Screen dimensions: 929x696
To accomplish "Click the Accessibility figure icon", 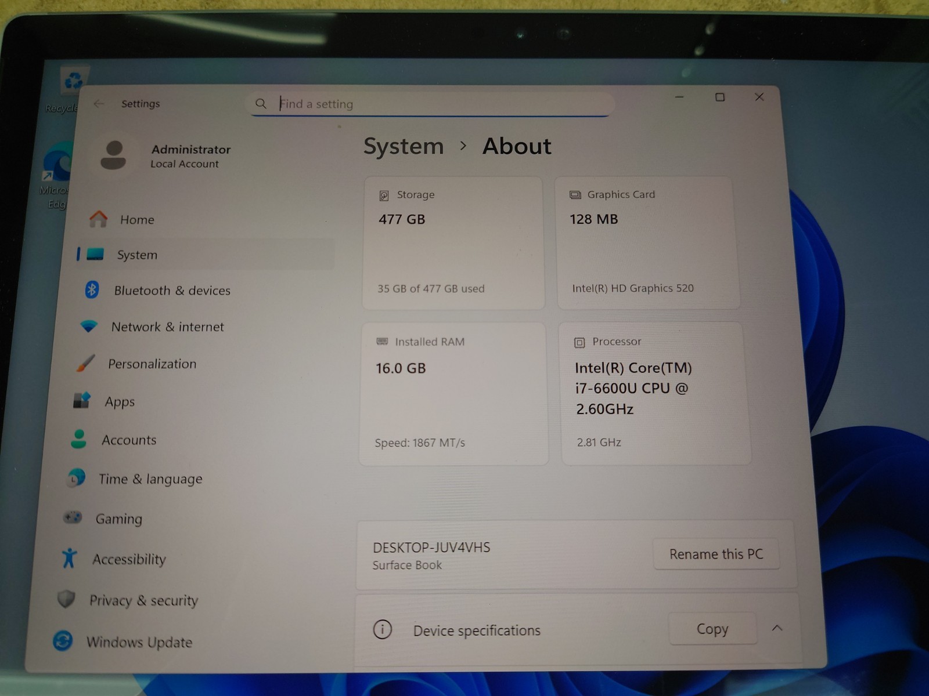I will tap(69, 558).
